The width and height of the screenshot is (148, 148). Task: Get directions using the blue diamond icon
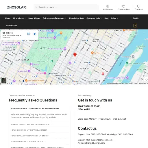tap(35, 34)
